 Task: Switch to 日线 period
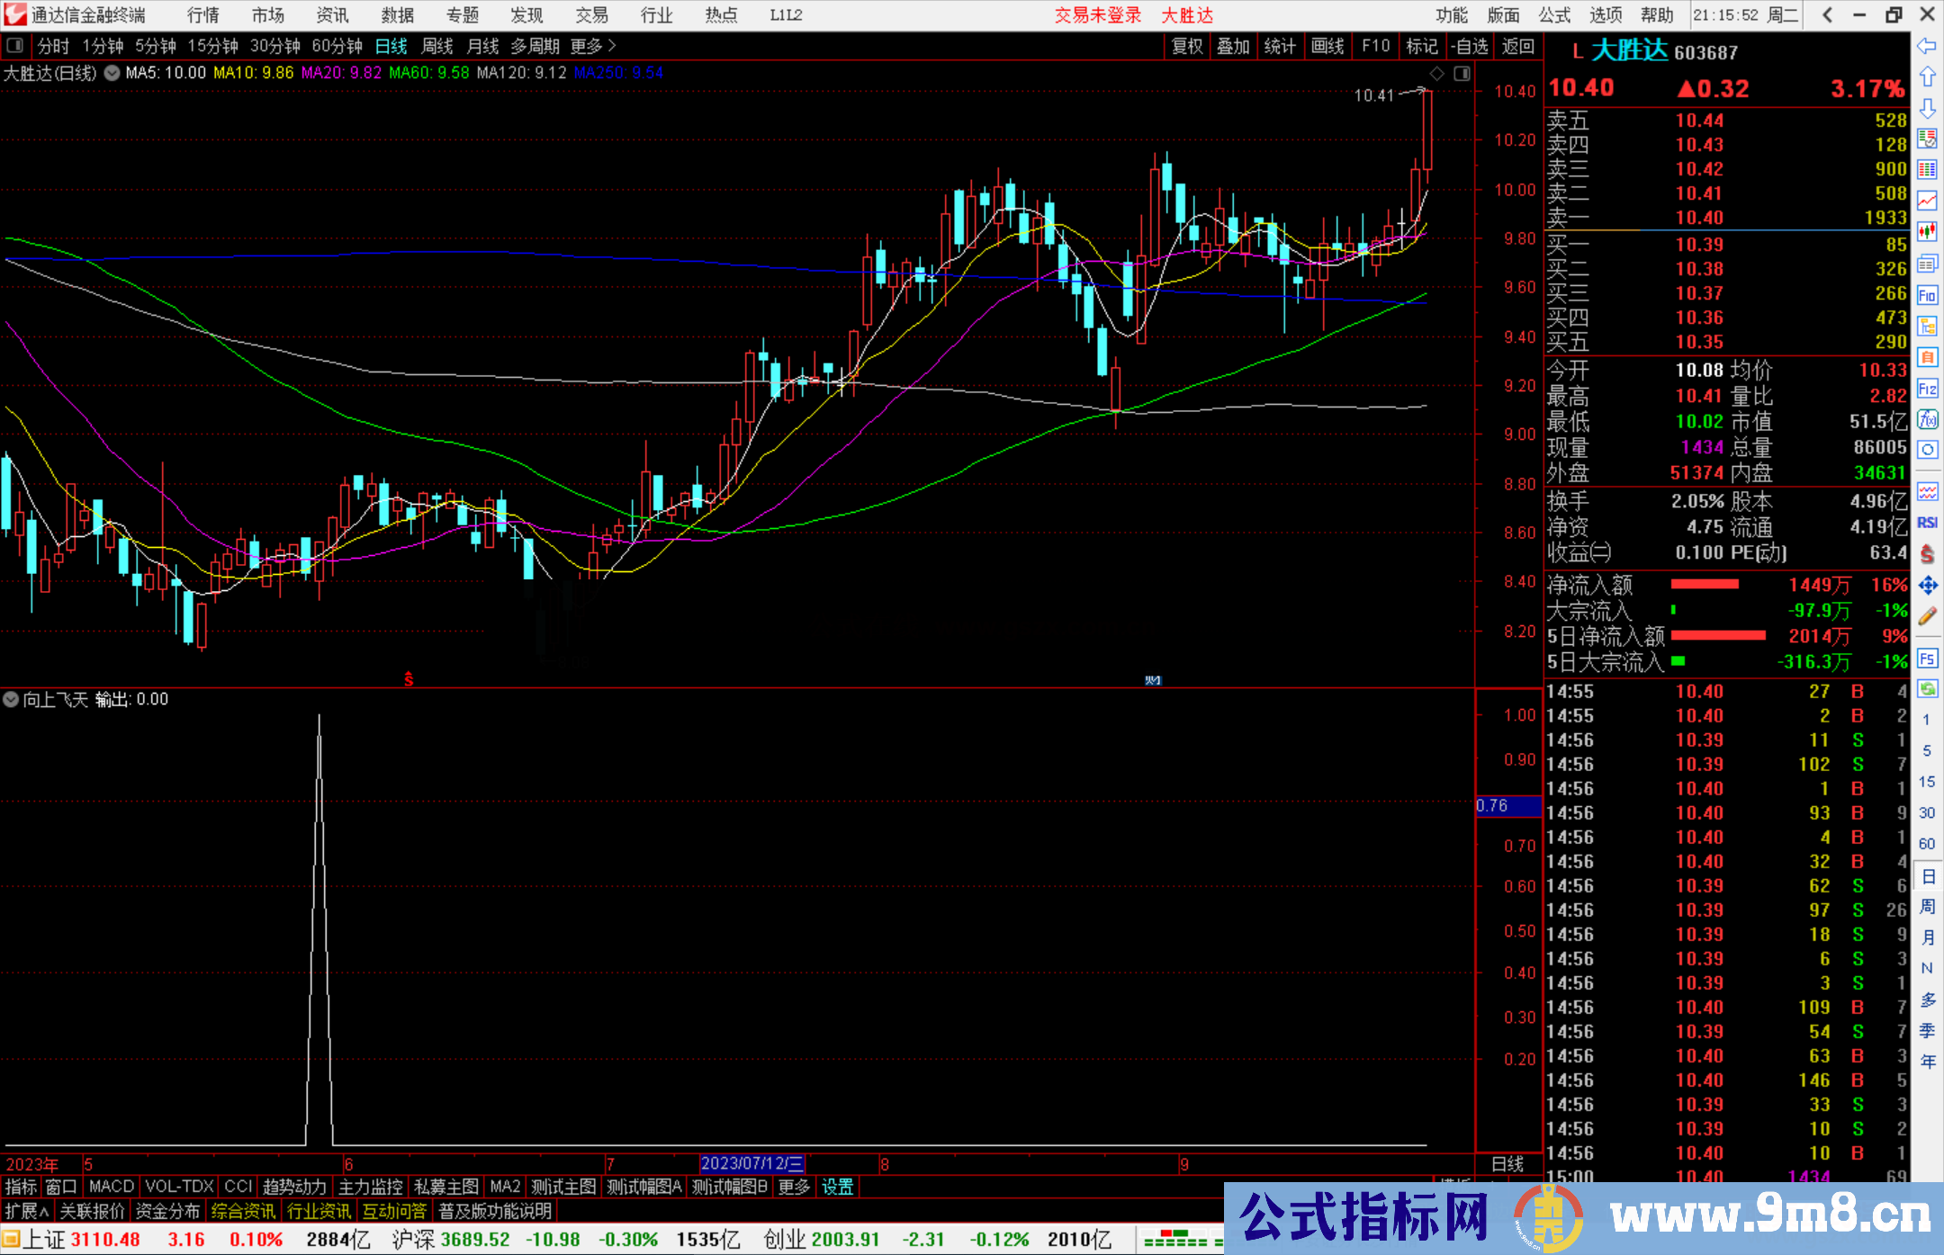[391, 46]
